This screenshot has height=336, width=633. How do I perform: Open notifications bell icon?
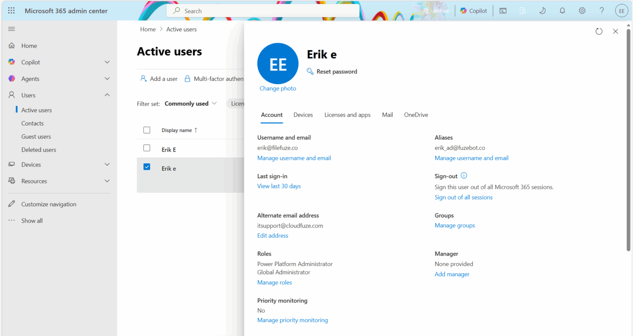pyautogui.click(x=562, y=11)
